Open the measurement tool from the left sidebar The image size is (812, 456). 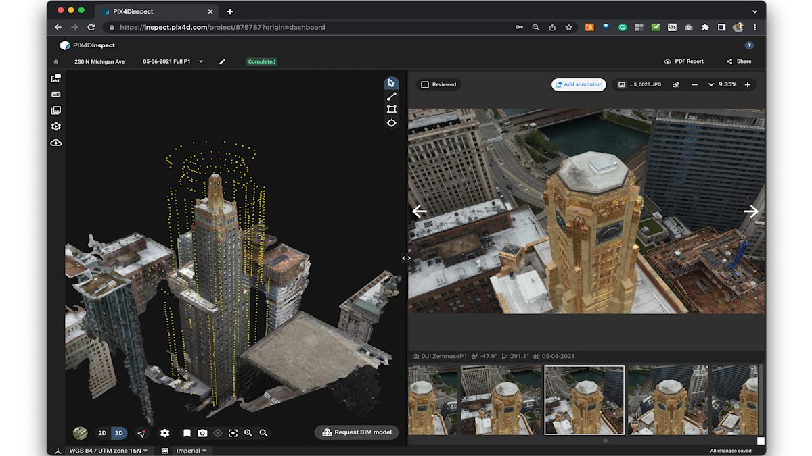pyautogui.click(x=55, y=94)
